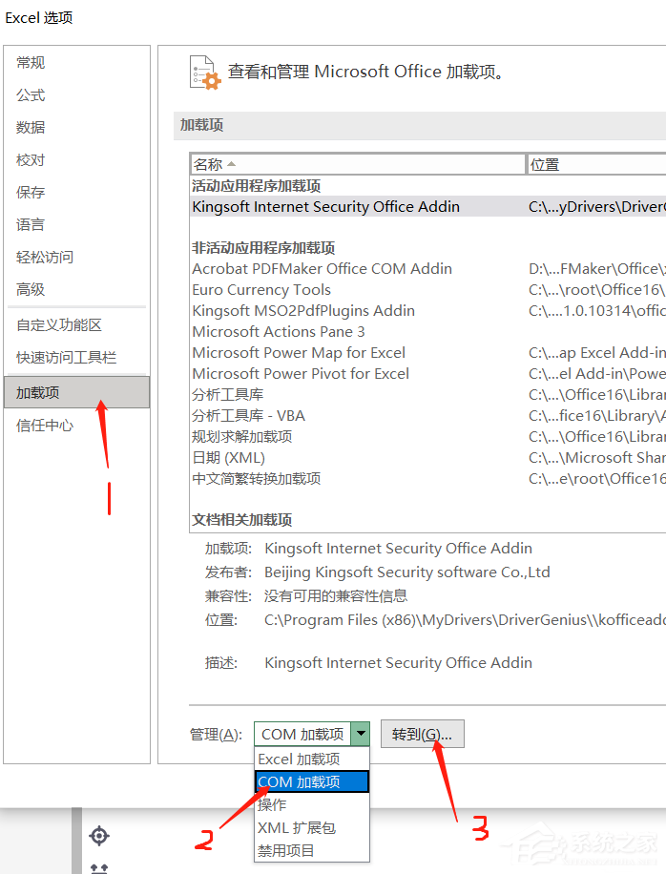The width and height of the screenshot is (666, 874).
Task: Select the 分析工具库 - VBA row
Action: pos(427,416)
